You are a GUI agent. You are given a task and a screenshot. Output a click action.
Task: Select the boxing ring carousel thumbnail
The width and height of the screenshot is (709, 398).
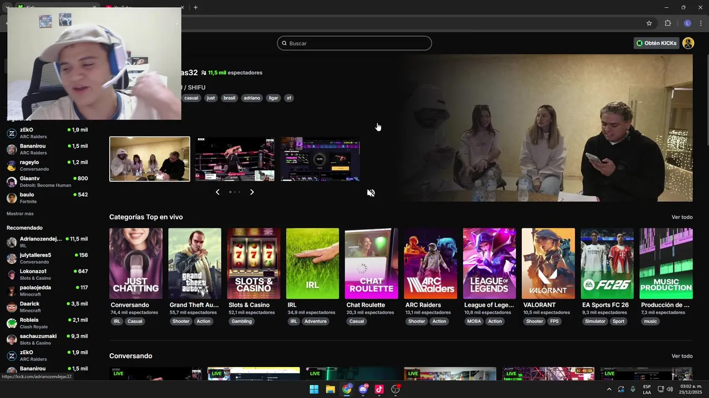(235, 159)
